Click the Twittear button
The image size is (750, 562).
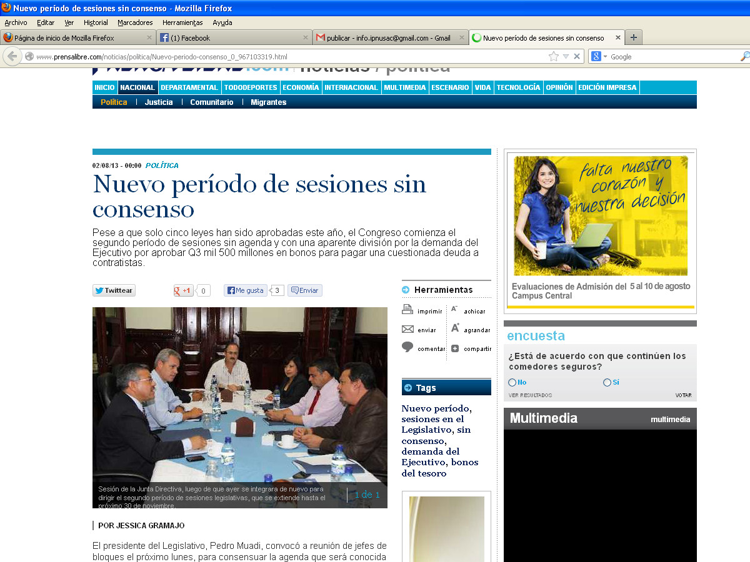114,290
